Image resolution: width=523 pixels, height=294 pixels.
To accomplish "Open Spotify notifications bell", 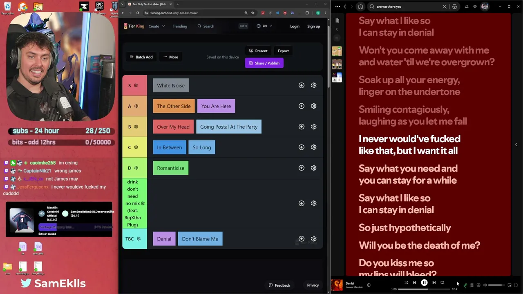I will click(x=467, y=7).
